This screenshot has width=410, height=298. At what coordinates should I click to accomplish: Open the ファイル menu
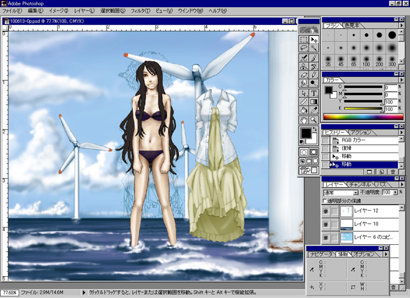tap(12, 11)
